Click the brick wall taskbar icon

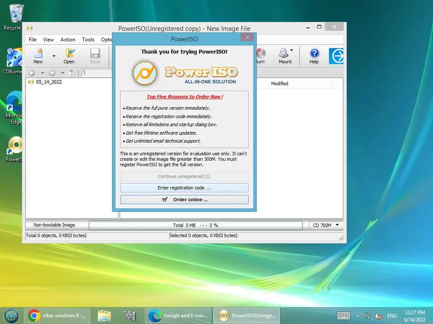pos(130,316)
